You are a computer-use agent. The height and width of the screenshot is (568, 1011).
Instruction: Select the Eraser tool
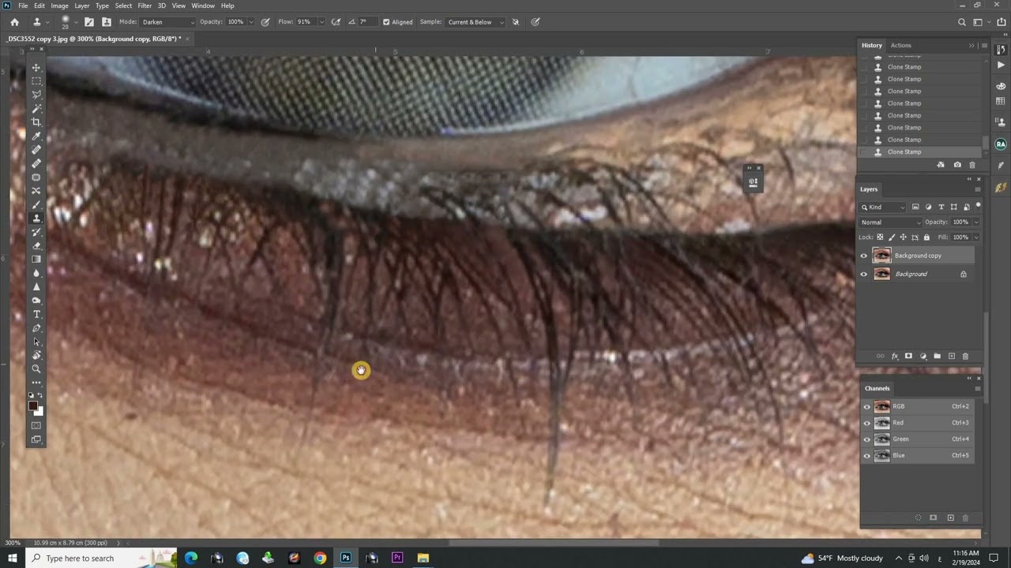click(x=36, y=245)
